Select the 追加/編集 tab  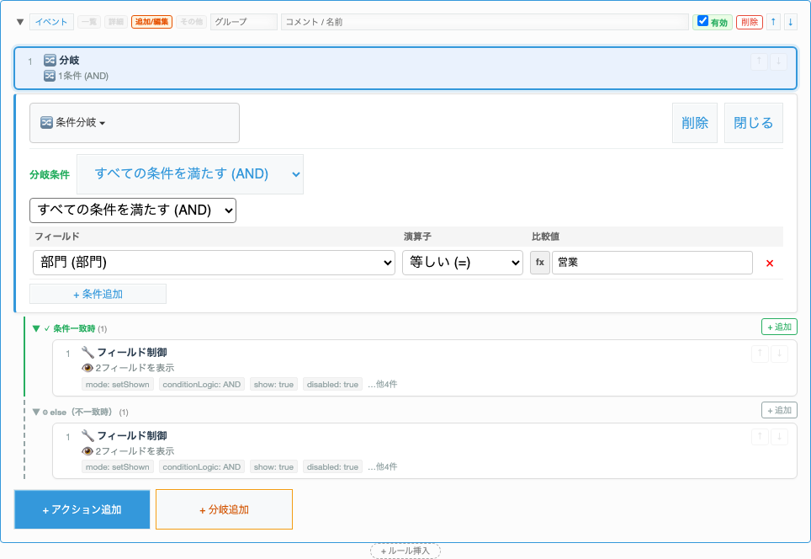tap(152, 22)
